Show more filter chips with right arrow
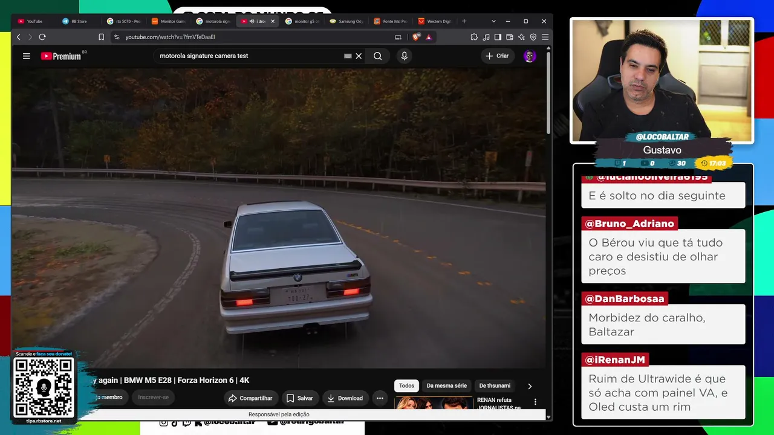This screenshot has width=774, height=435. (x=530, y=386)
